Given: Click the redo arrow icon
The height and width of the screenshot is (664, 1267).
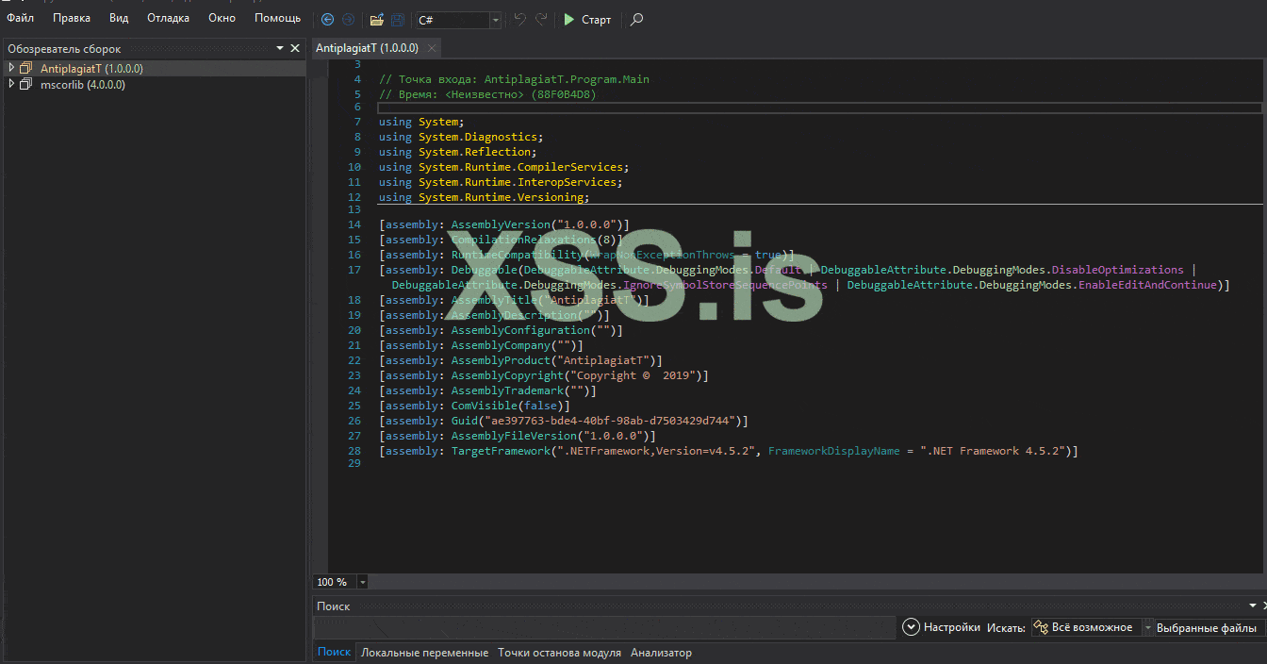Looking at the screenshot, I should (540, 19).
